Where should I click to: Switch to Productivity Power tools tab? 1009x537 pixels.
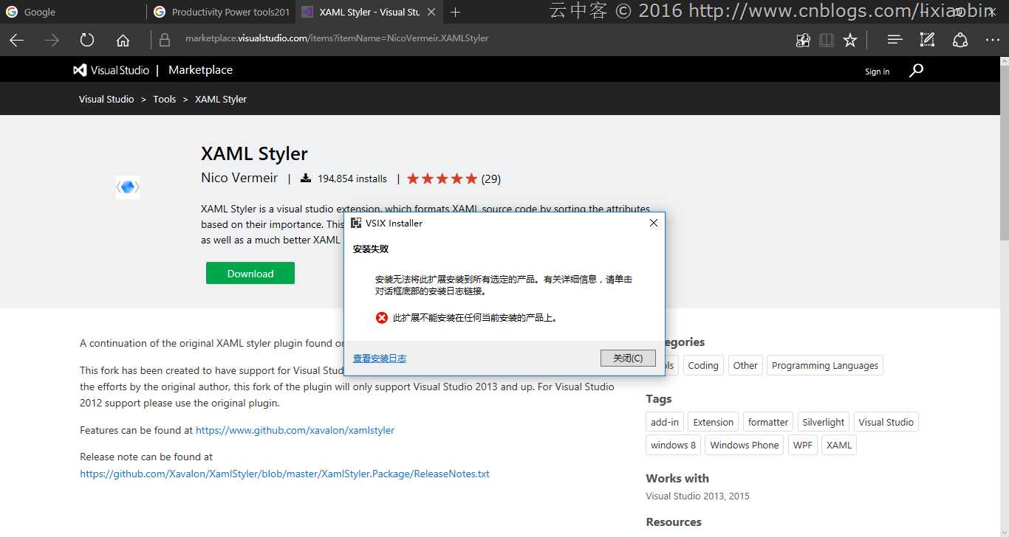click(221, 12)
